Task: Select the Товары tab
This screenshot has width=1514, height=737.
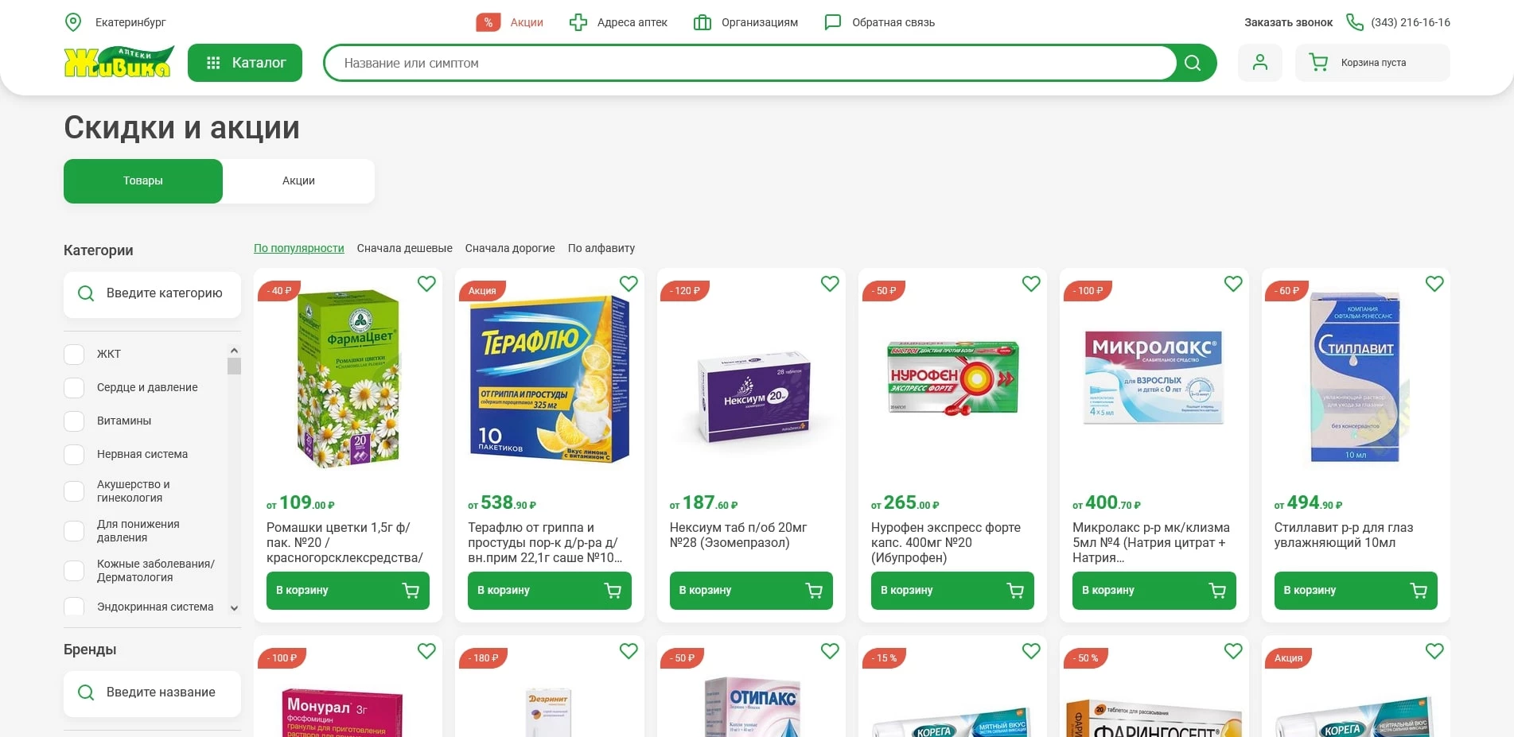Action: (143, 181)
